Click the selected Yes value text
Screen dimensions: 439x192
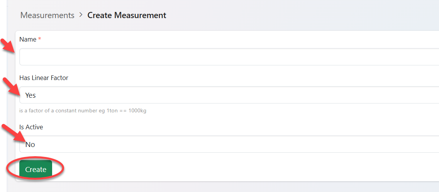[31, 95]
